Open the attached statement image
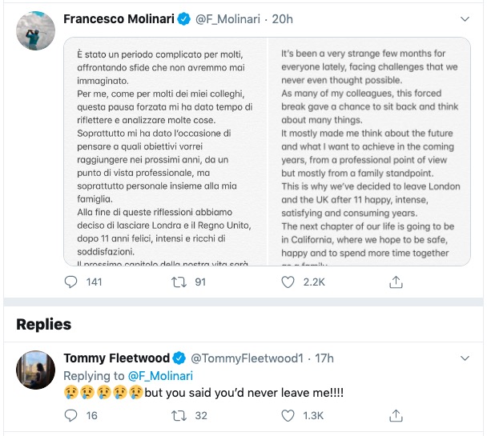The width and height of the screenshot is (487, 436). [267, 150]
